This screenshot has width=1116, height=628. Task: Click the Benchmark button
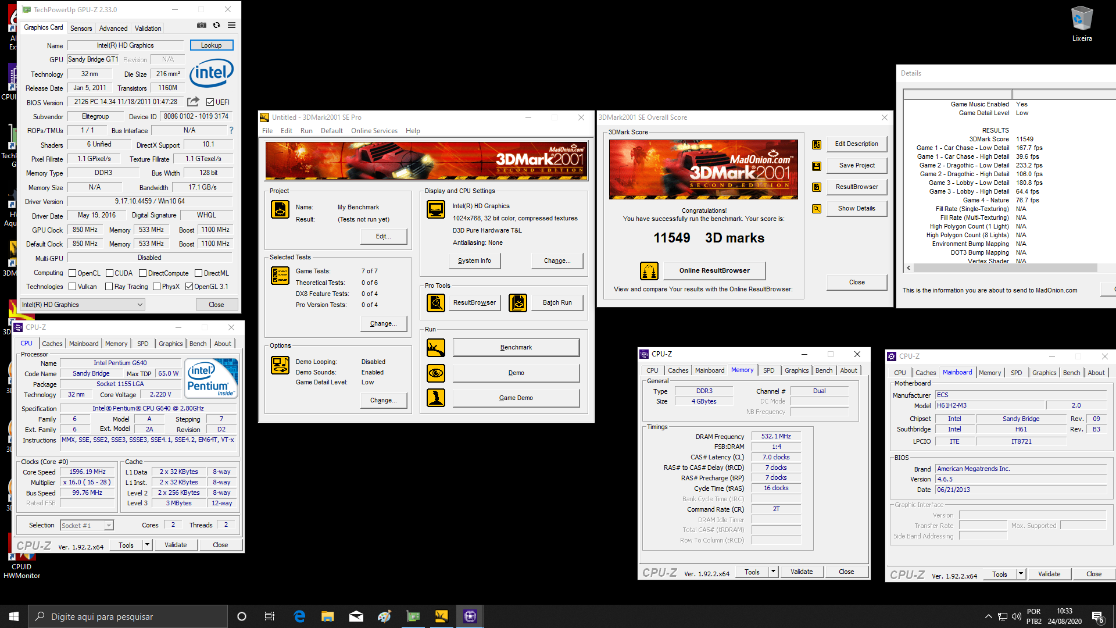[516, 347]
